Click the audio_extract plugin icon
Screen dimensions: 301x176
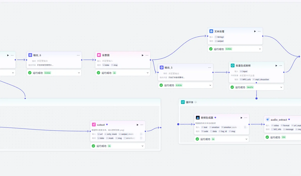click(x=268, y=120)
